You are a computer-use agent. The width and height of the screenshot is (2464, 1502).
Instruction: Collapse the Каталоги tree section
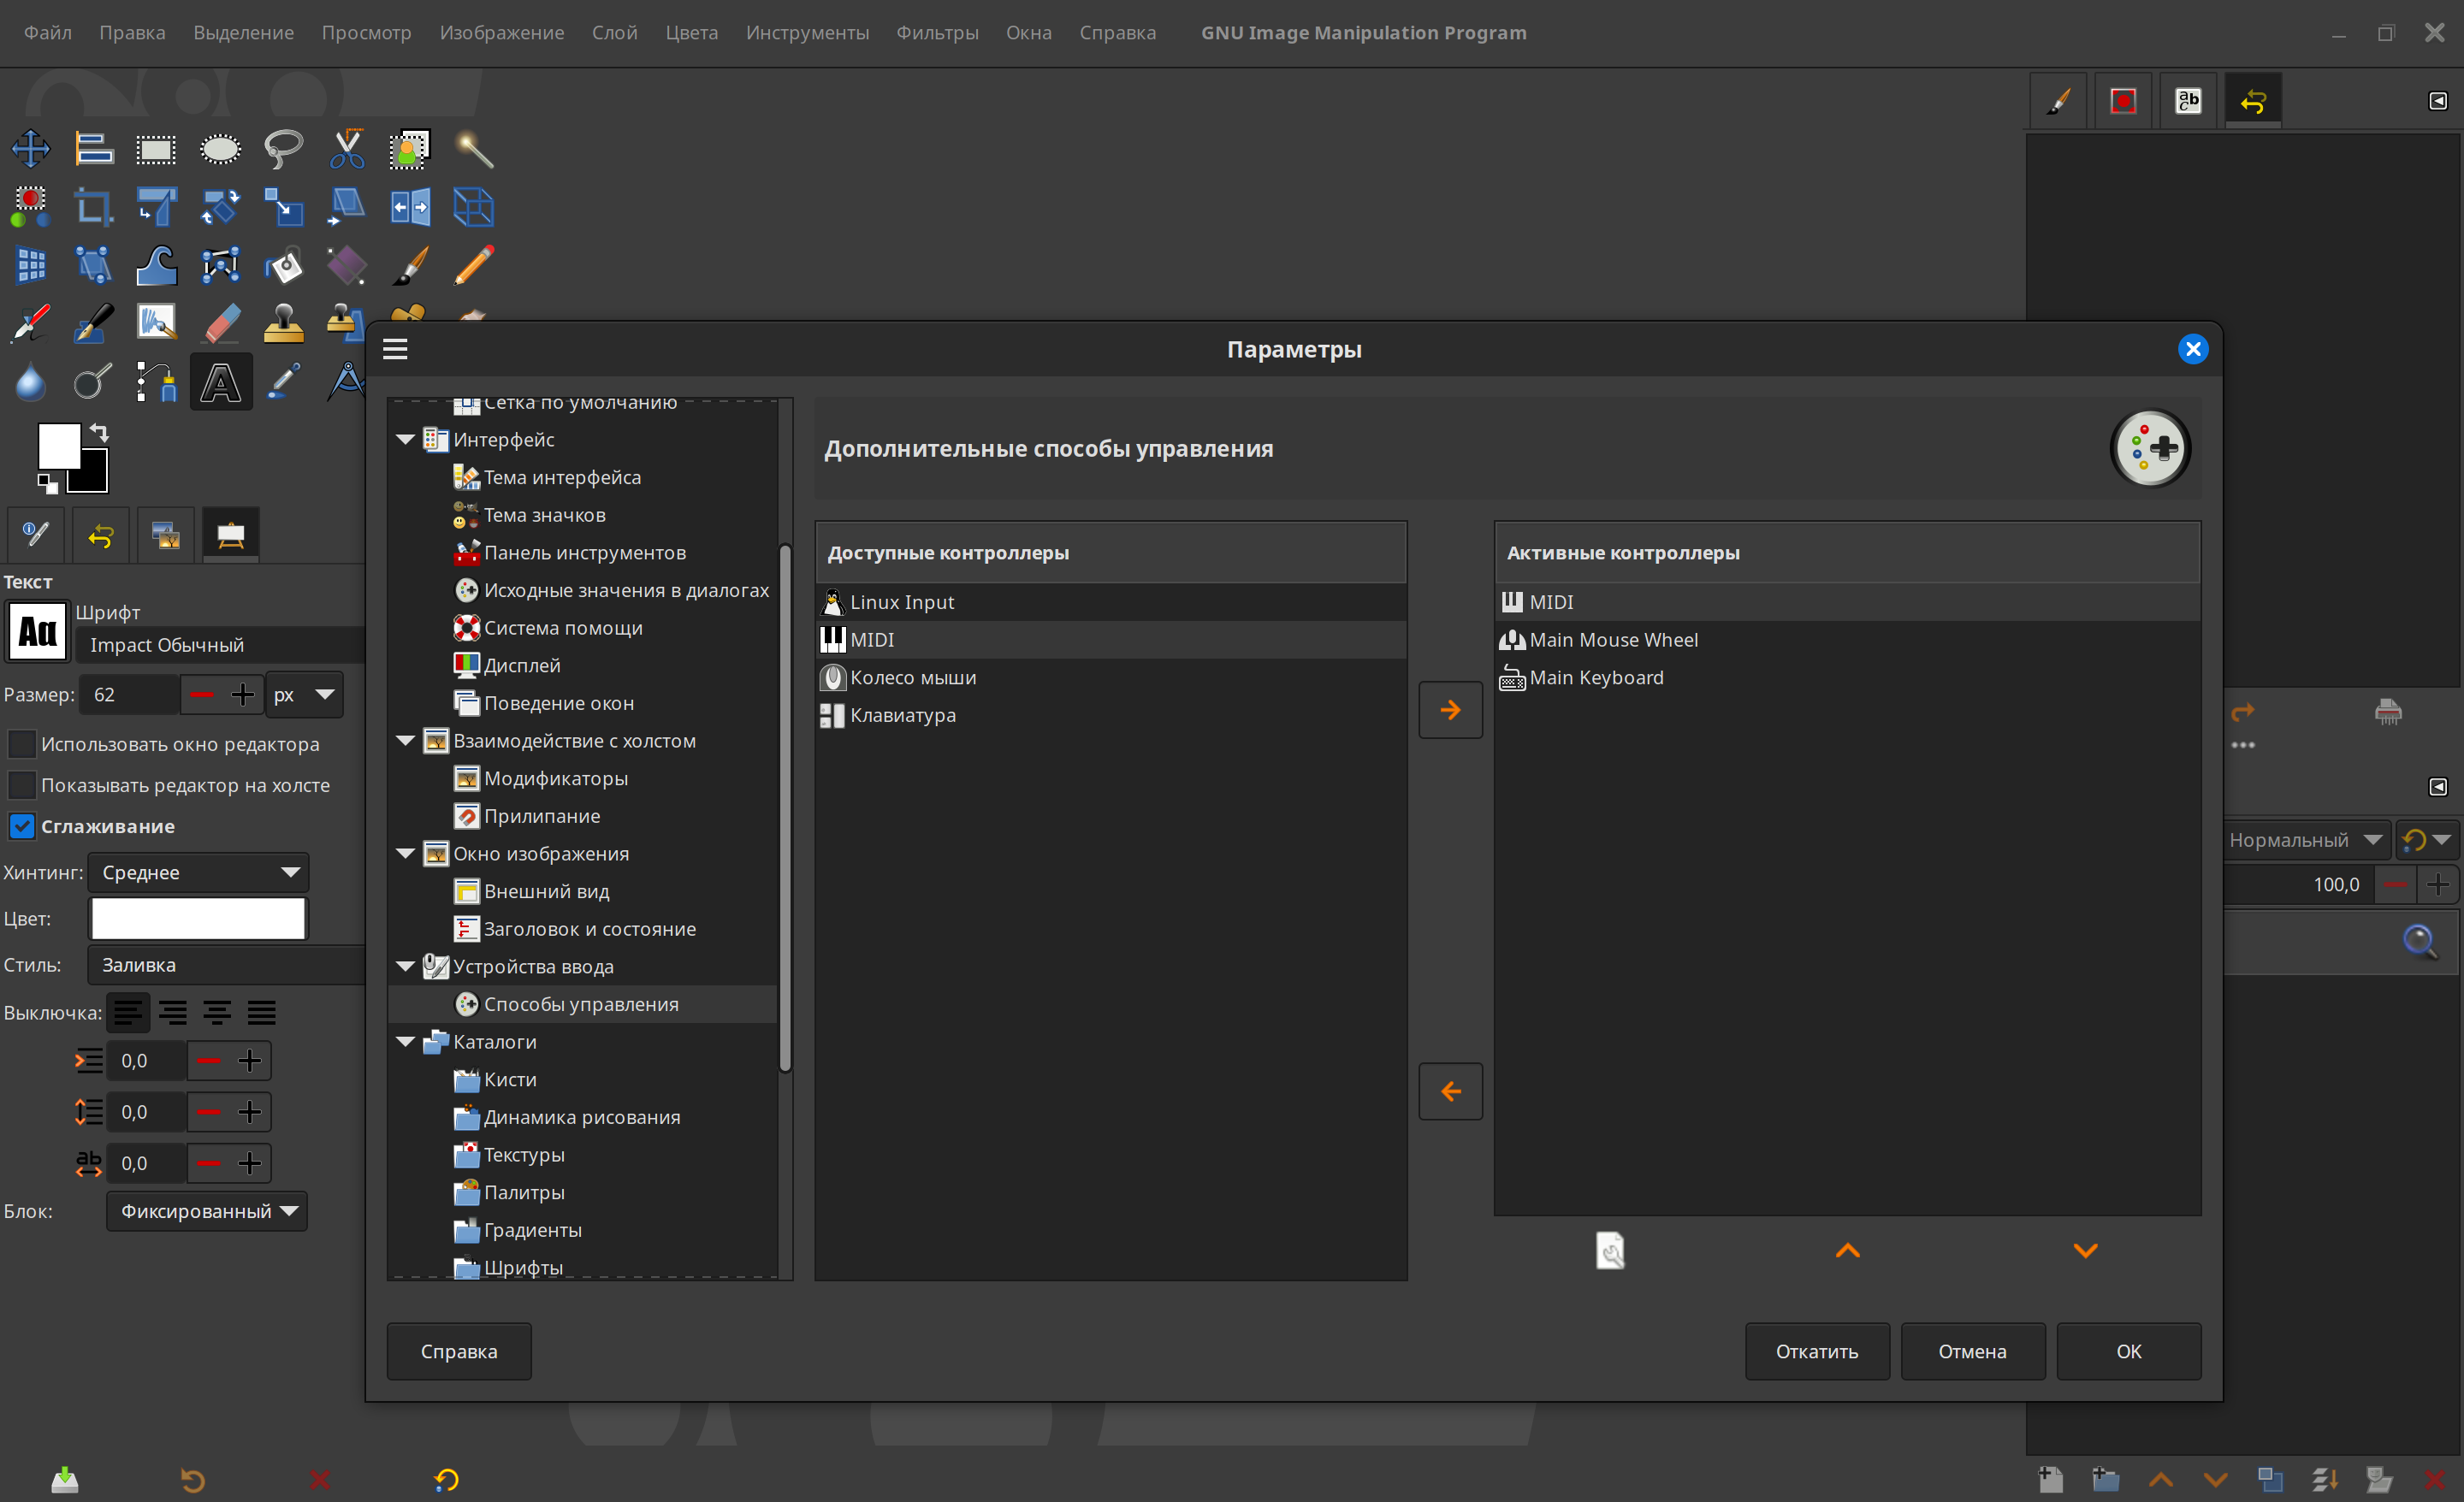point(406,1042)
